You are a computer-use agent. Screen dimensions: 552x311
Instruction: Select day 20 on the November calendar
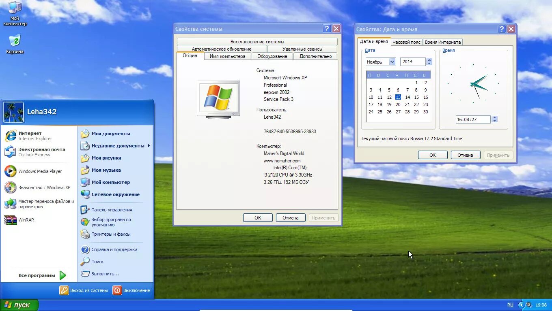(x=398, y=104)
